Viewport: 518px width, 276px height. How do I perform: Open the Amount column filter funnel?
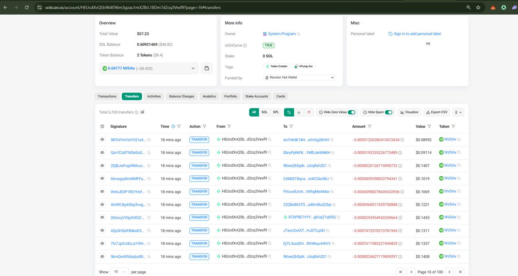point(370,127)
